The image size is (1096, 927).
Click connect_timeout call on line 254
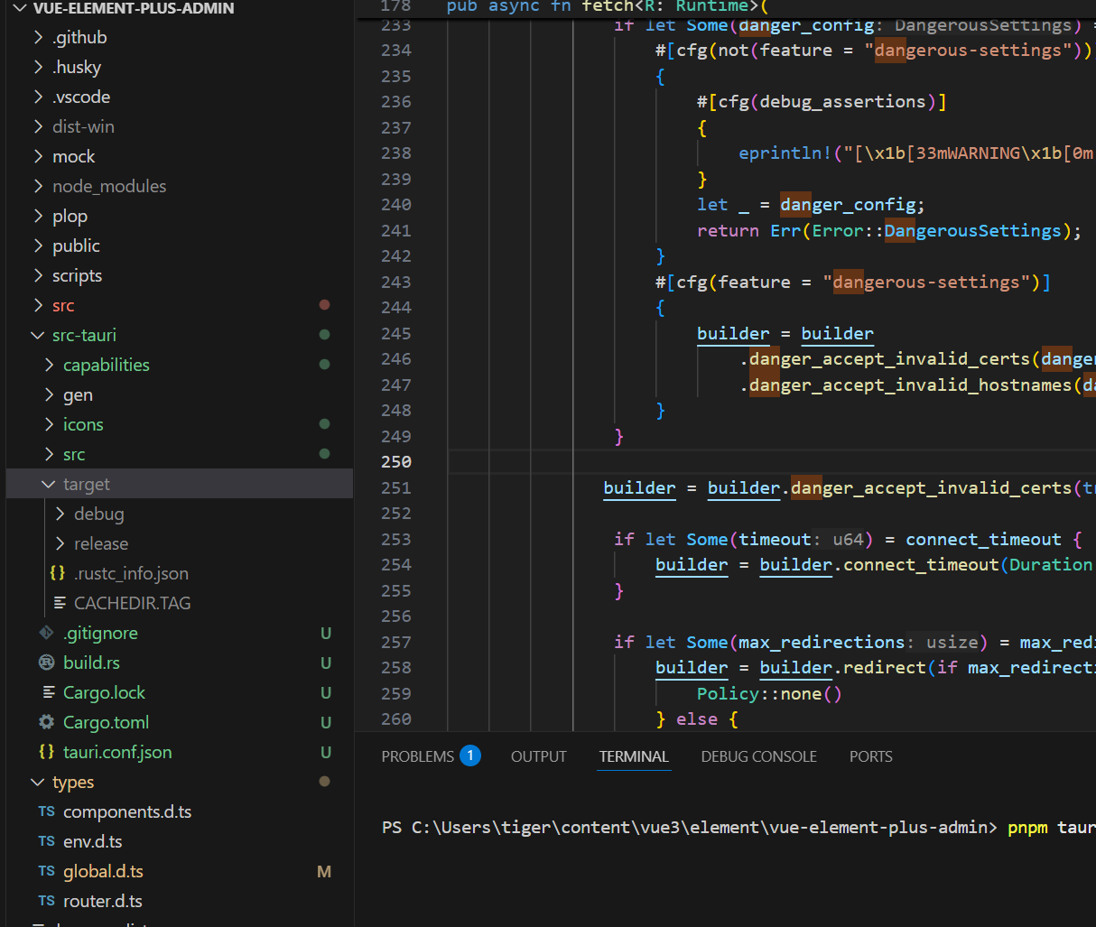tap(921, 564)
